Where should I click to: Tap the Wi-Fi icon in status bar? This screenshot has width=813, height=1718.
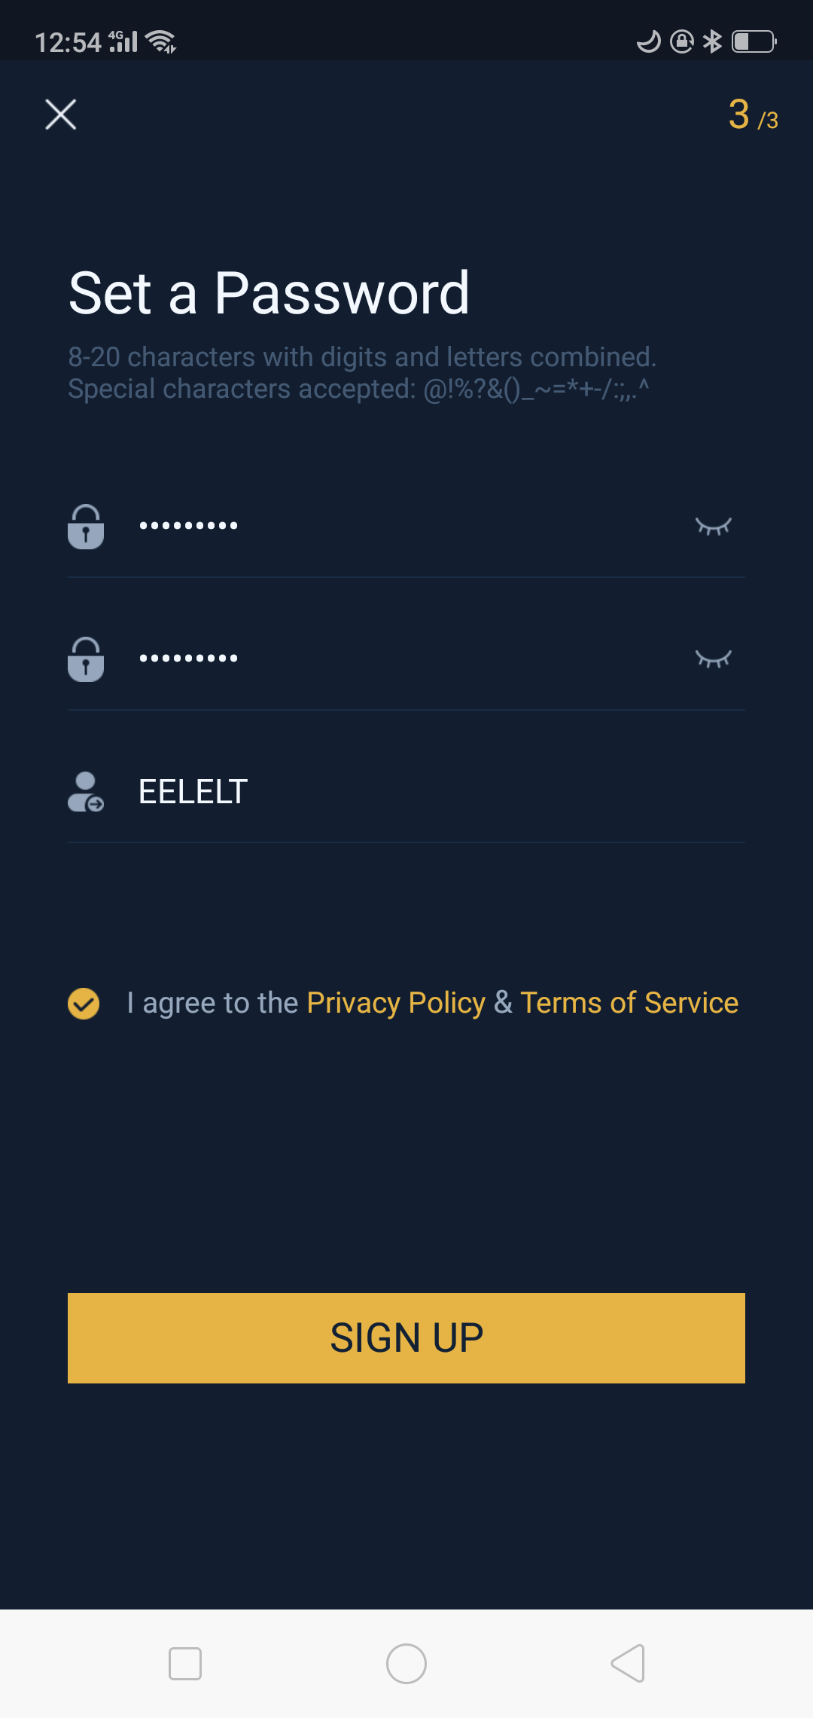pos(161,41)
